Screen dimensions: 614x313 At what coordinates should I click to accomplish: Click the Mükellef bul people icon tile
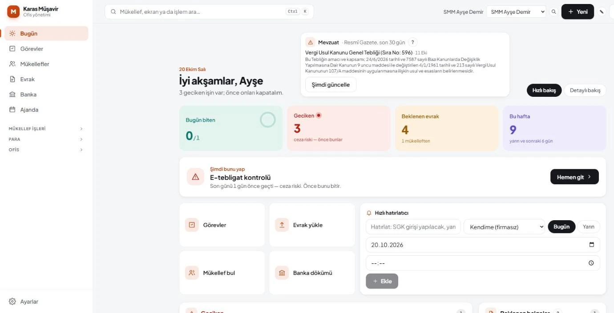192,273
